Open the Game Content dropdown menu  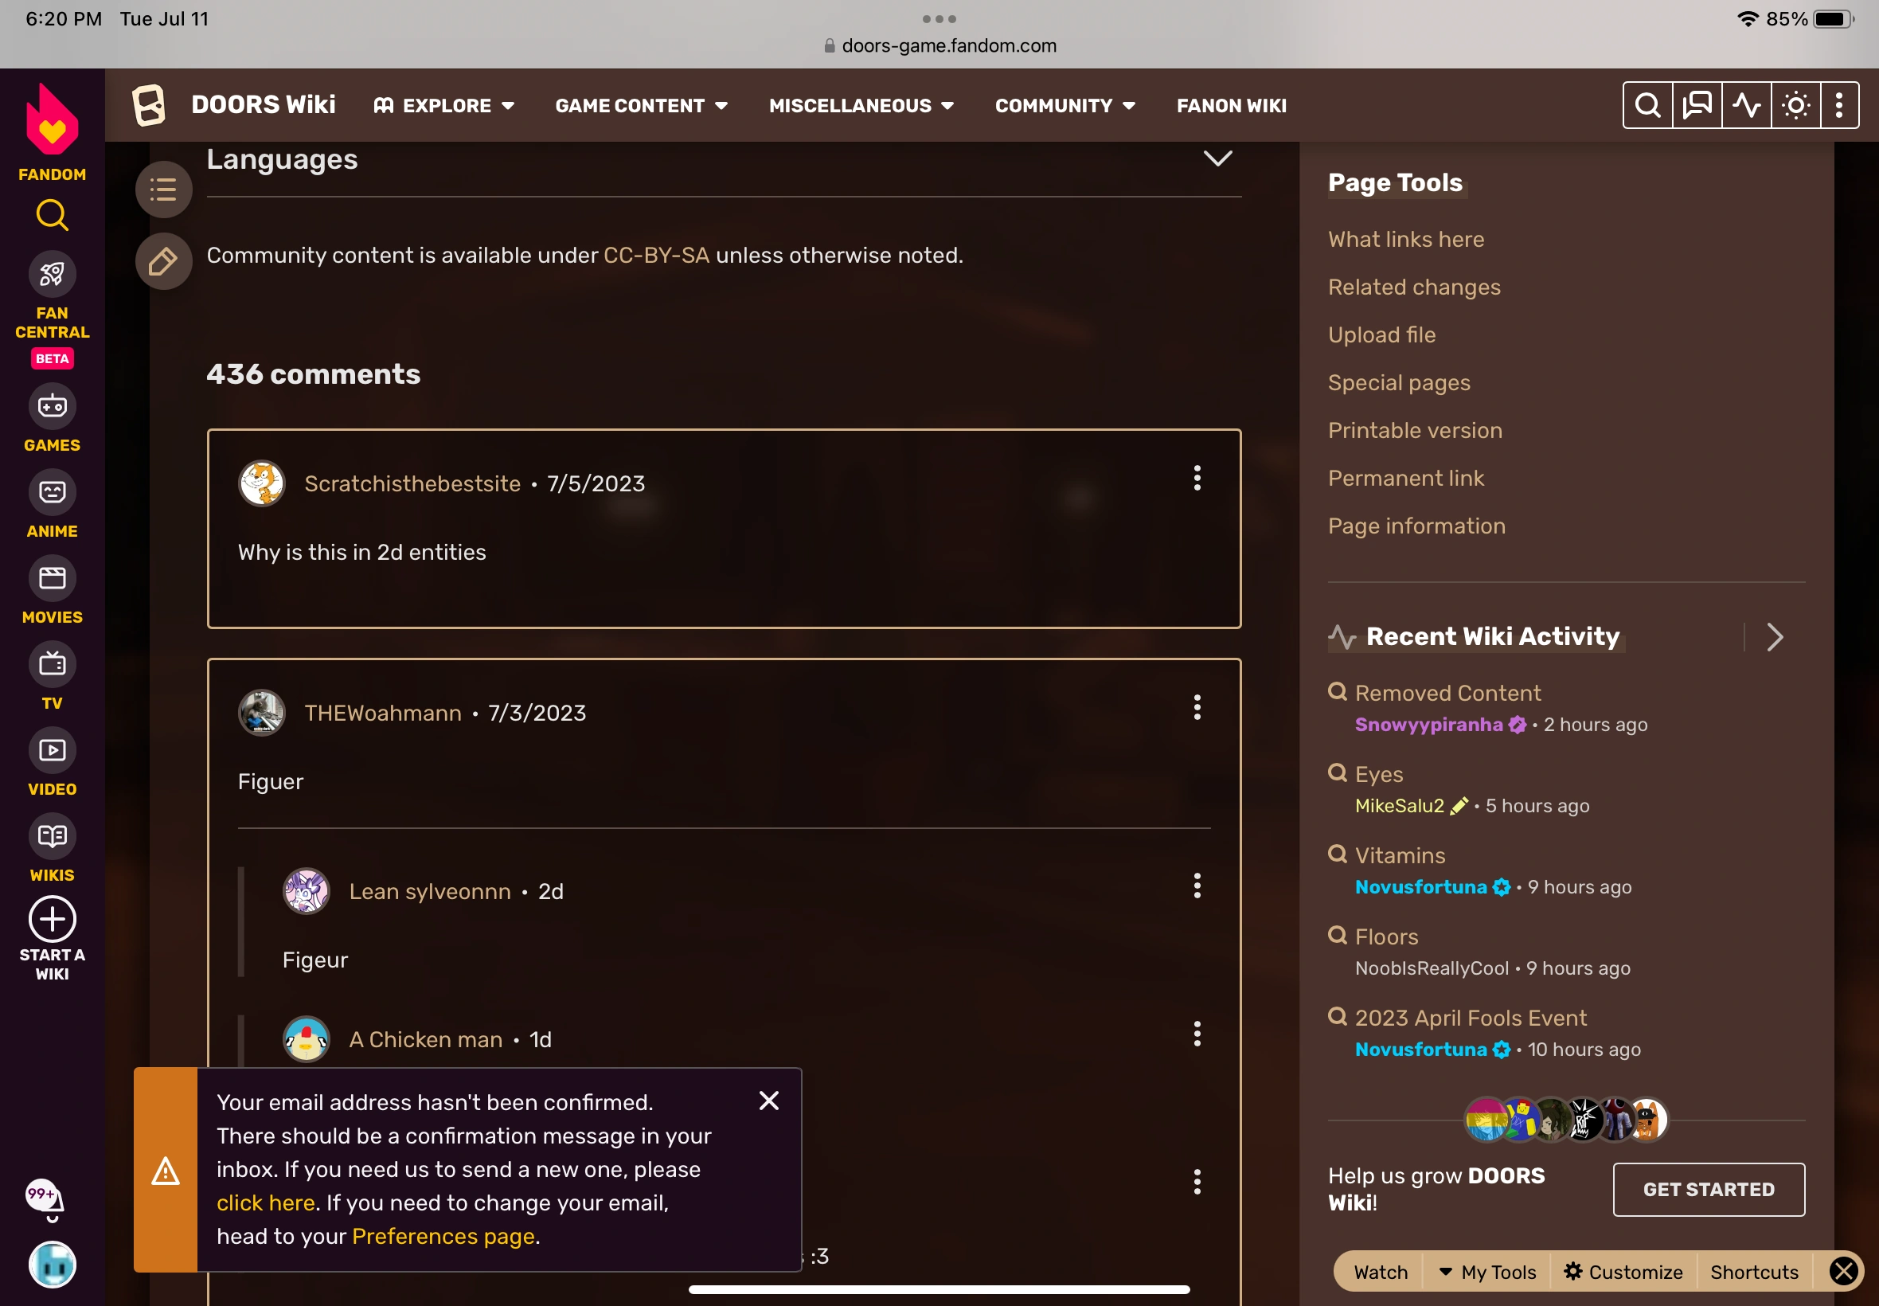(642, 106)
